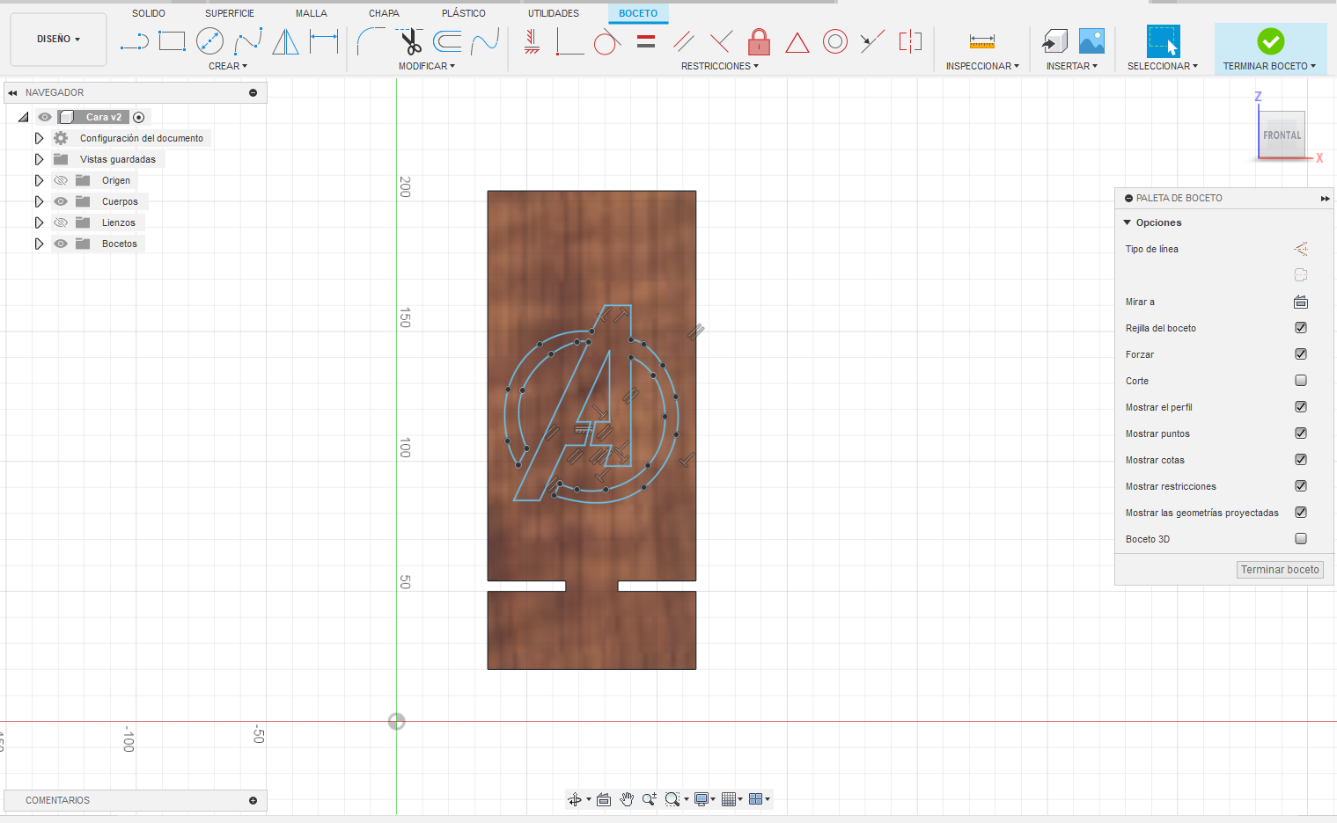Add a Parallel constraint
Screen dimensions: 1337x823
tap(684, 41)
